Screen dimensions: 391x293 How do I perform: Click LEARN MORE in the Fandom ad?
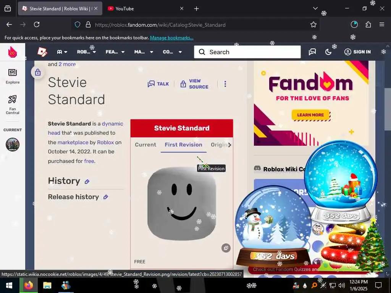[x=310, y=115]
